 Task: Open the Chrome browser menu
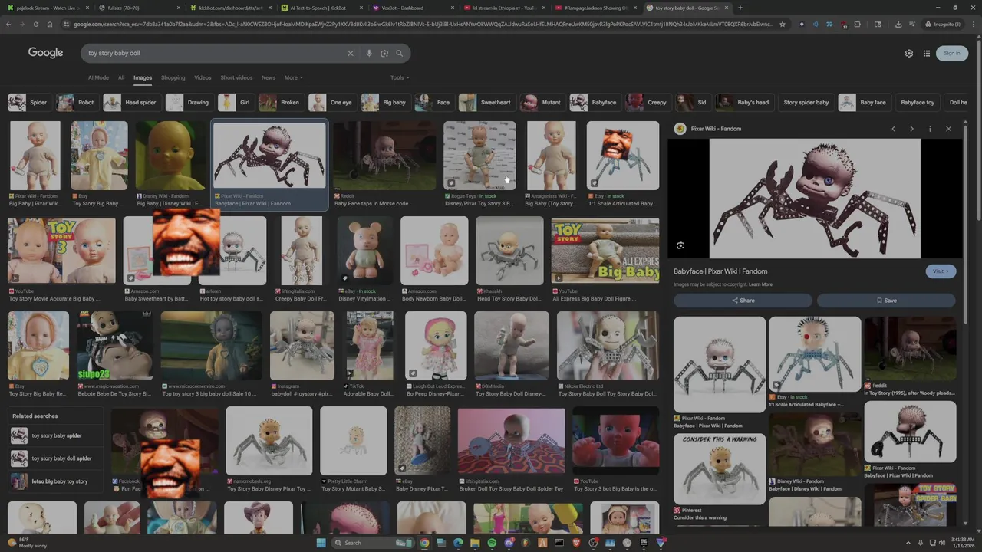tap(974, 24)
